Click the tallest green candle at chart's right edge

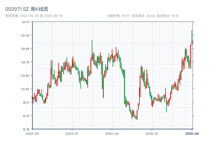click(x=192, y=38)
